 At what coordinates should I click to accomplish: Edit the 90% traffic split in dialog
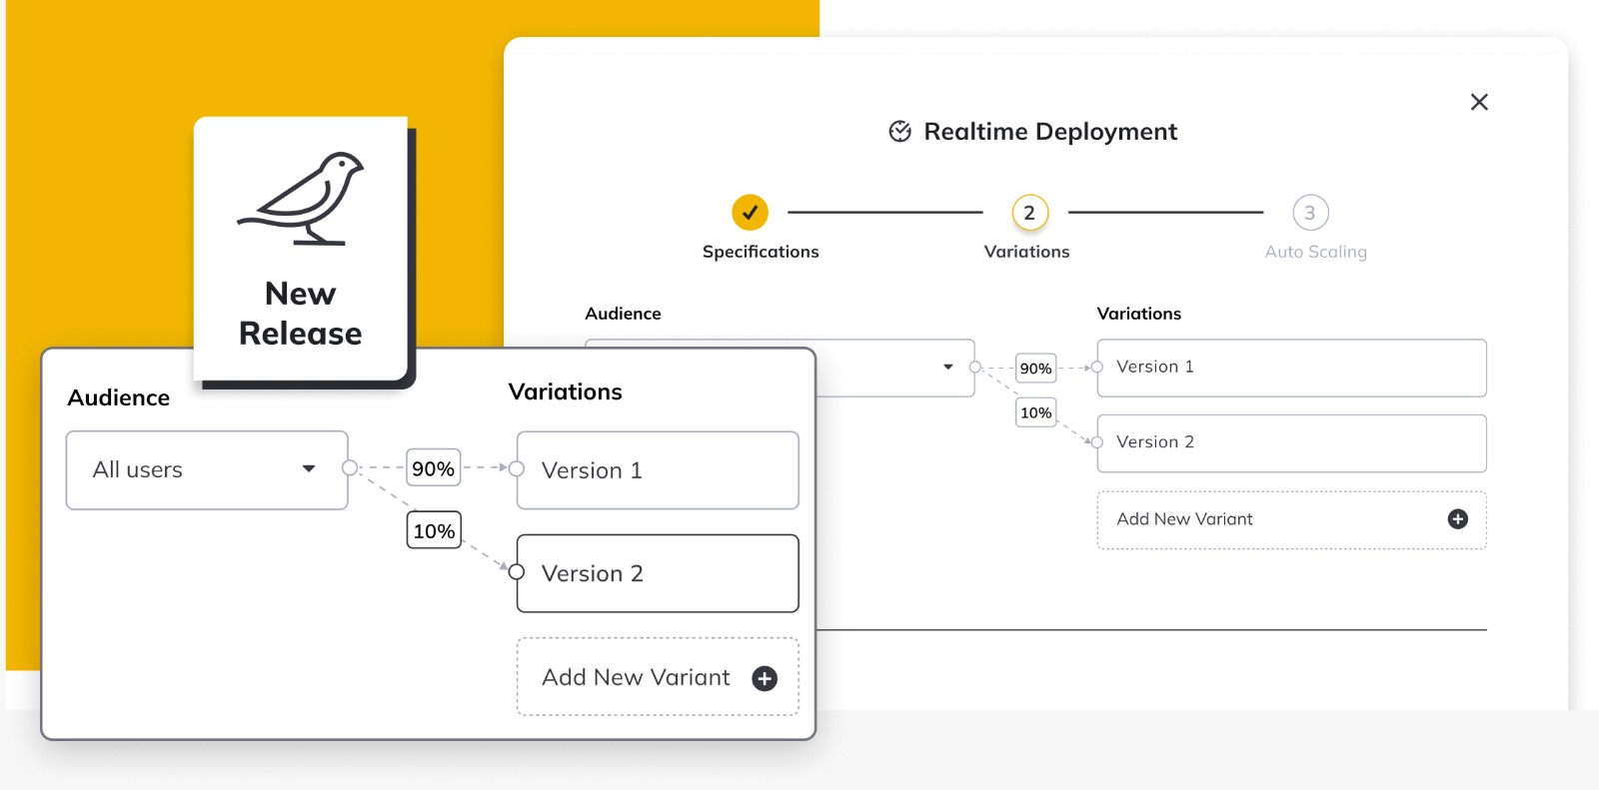pyautogui.click(x=1036, y=368)
